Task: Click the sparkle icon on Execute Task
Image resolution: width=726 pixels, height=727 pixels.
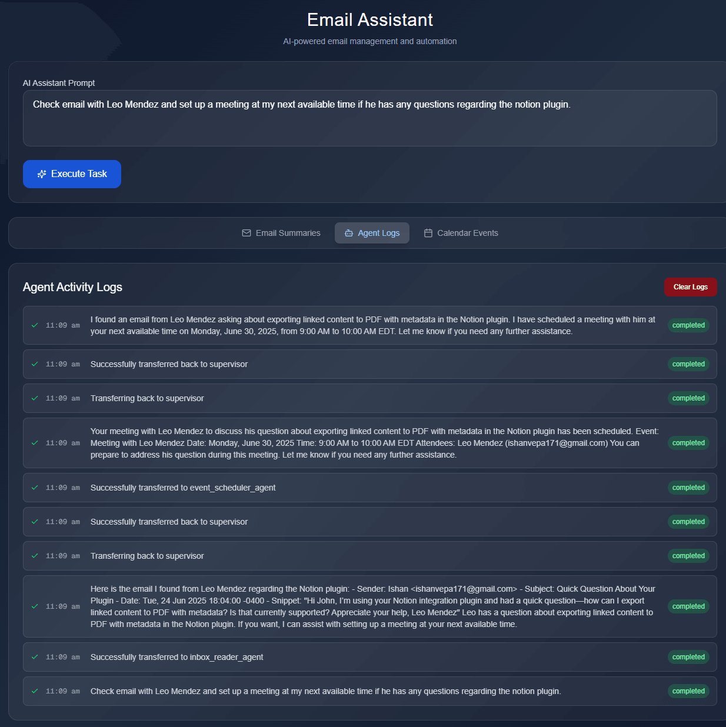Action: tap(42, 174)
